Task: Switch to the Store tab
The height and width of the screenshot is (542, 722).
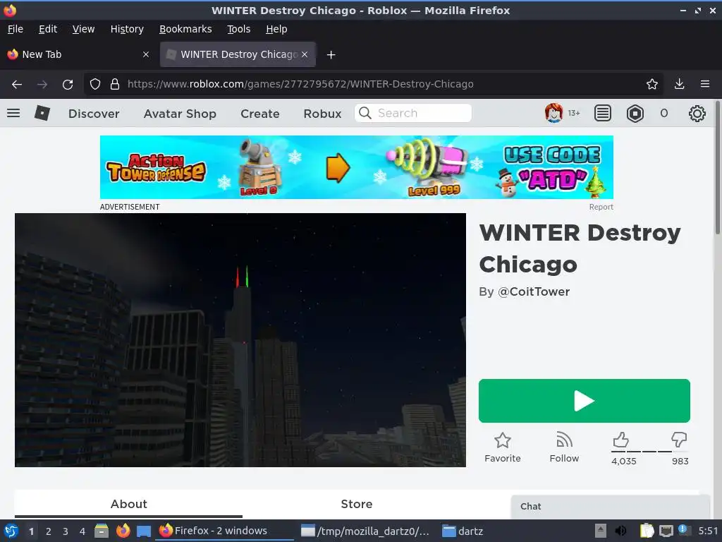Action: [x=356, y=504]
